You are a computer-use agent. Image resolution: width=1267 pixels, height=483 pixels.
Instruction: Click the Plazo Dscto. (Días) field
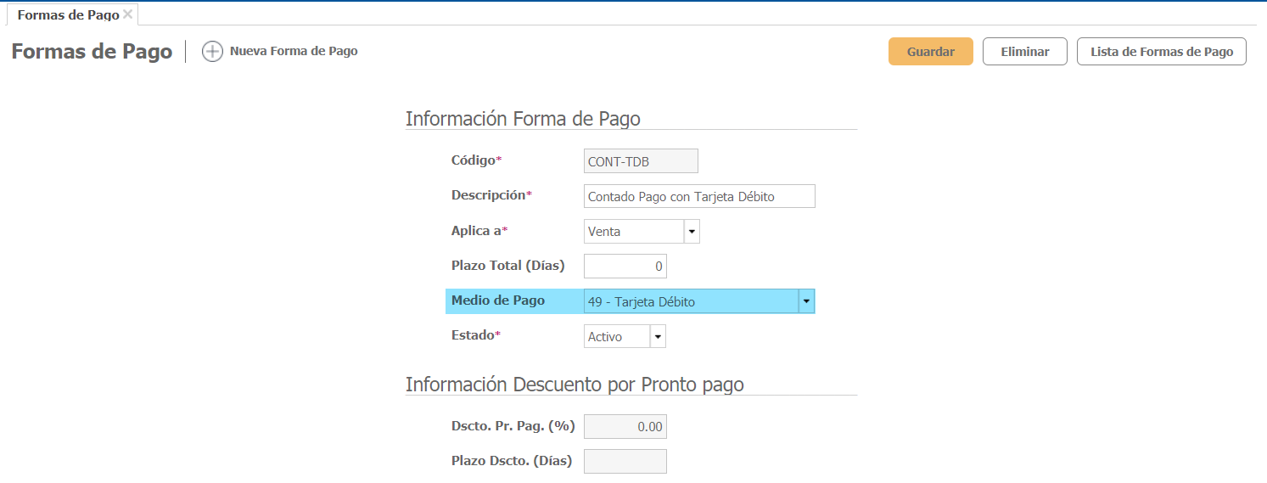(x=625, y=461)
